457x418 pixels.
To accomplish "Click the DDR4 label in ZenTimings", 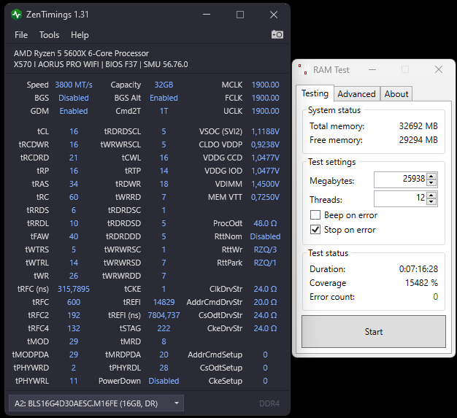I will pyautogui.click(x=269, y=403).
